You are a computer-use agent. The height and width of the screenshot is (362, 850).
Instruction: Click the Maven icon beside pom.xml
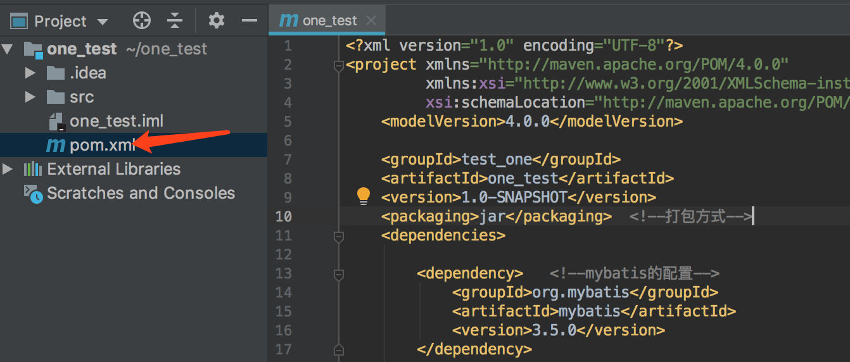click(x=56, y=146)
